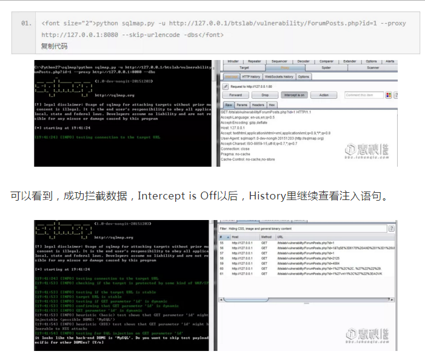This screenshot has height=354, width=425.
Task: Click the Drop button
Action: [x=265, y=95]
